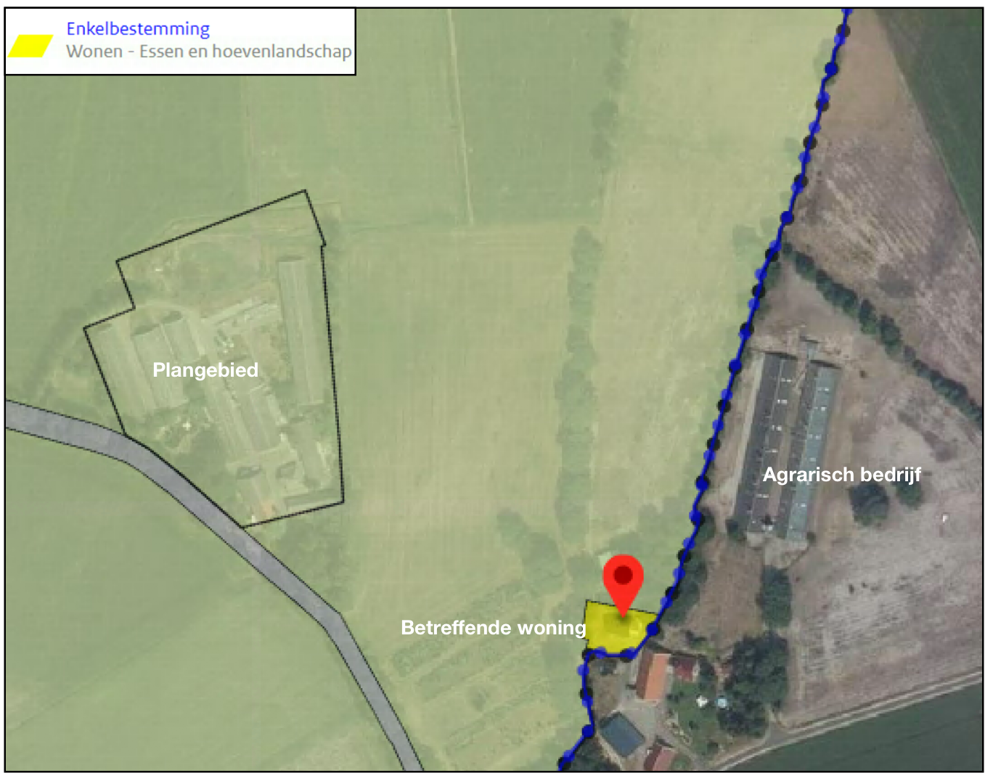993x781 pixels.
Task: Select the Agrarisch bedrijf label
Action: coord(842,475)
